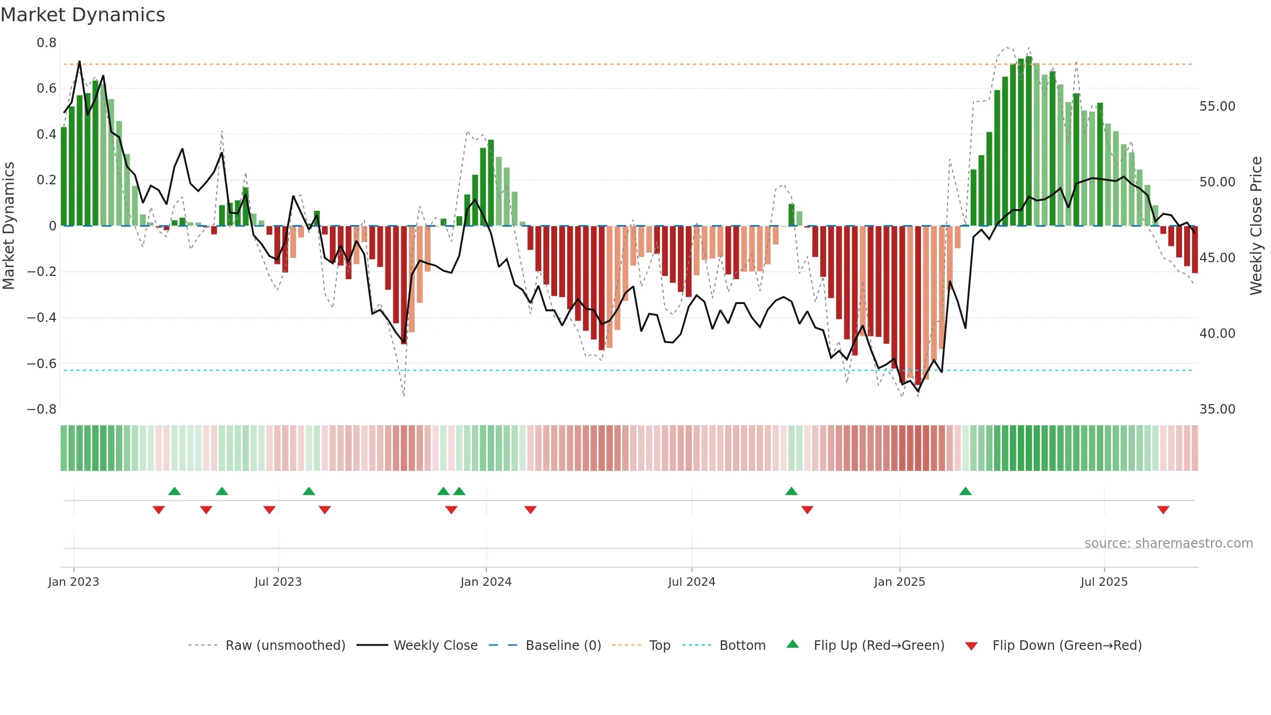The height and width of the screenshot is (715, 1271).
Task: Toggle the Raw (unsmoothed) legend entry
Action: pyautogui.click(x=267, y=645)
